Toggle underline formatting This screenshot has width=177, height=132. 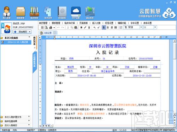pyautogui.click(x=89, y=27)
